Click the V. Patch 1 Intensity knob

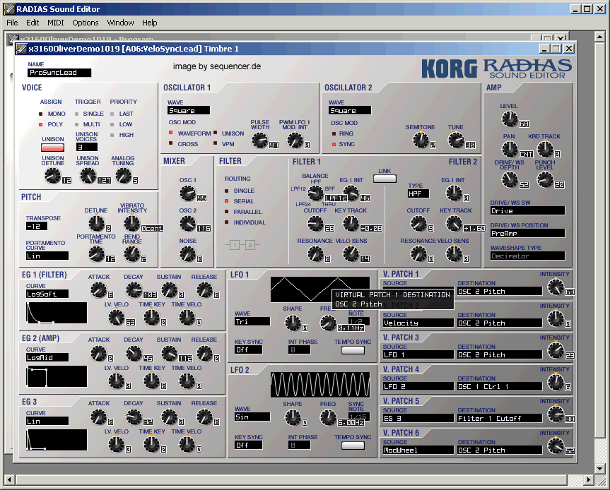click(x=556, y=287)
